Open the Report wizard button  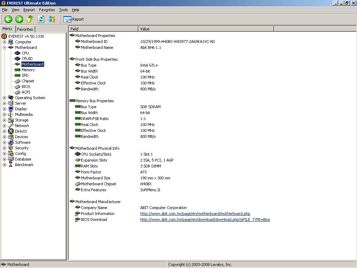click(74, 20)
